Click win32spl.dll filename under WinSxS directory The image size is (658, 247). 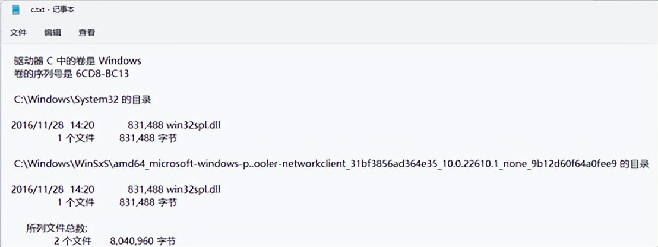(194, 189)
